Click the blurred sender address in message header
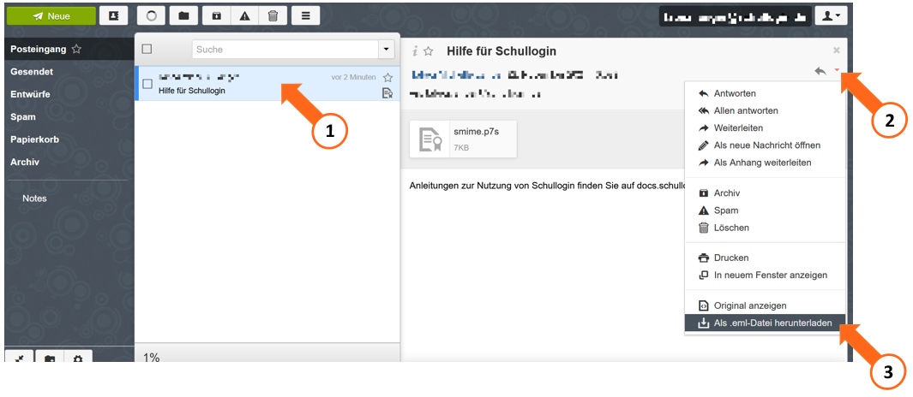Image resolution: width=913 pixels, height=397 pixels. pos(458,75)
